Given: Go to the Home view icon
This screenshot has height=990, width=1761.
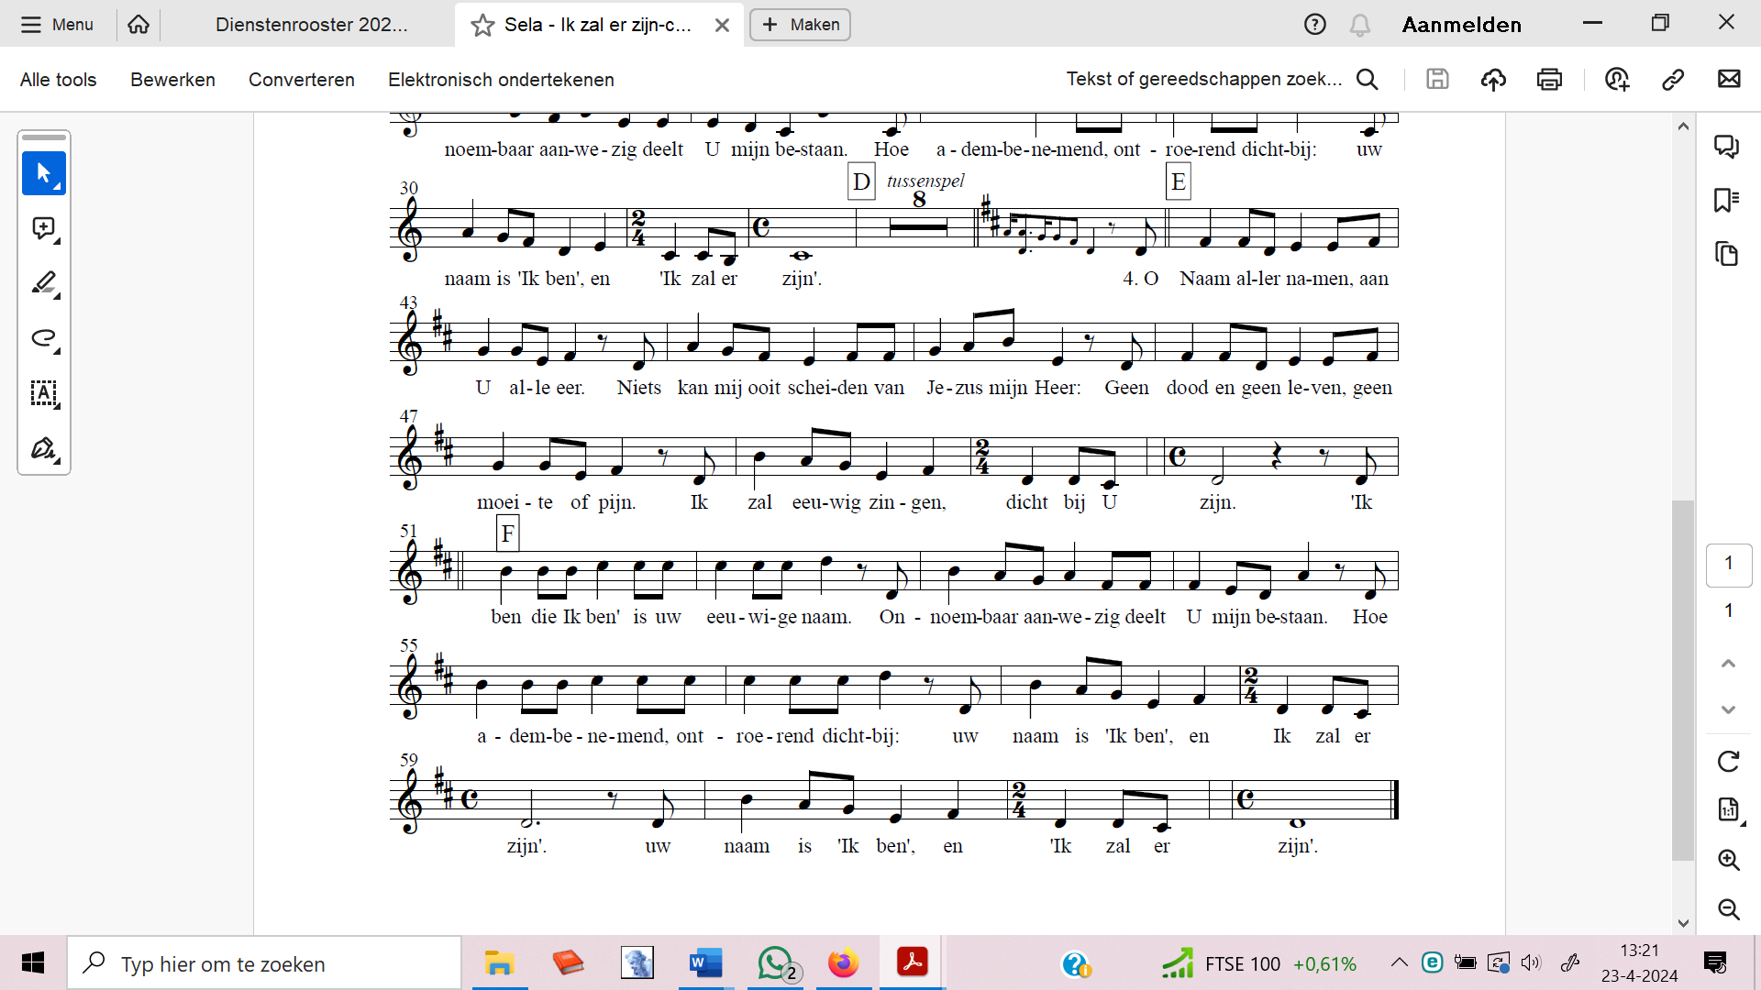Looking at the screenshot, I should click(138, 25).
